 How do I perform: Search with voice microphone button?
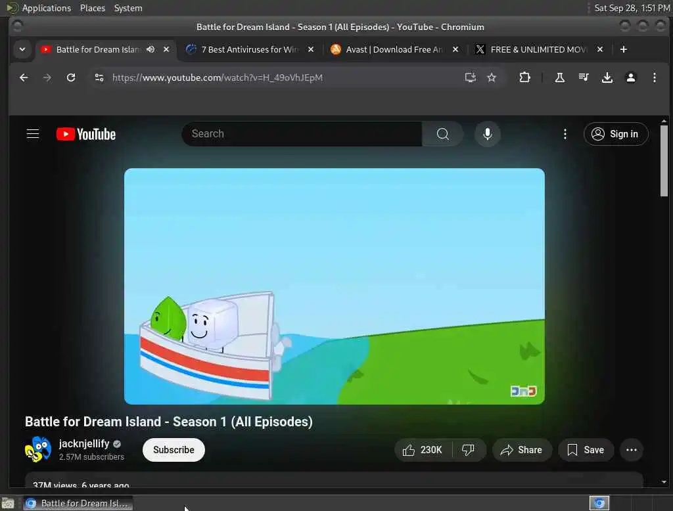[487, 134]
